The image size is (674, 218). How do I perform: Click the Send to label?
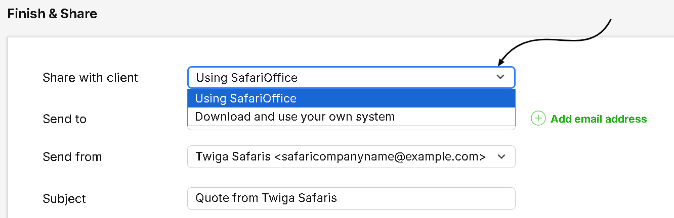(64, 119)
